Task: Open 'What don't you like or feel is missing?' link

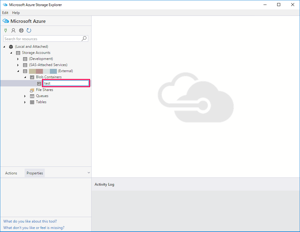Action: (34, 228)
